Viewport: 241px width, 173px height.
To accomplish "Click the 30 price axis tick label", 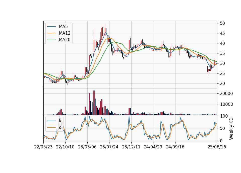I will click(x=222, y=63).
